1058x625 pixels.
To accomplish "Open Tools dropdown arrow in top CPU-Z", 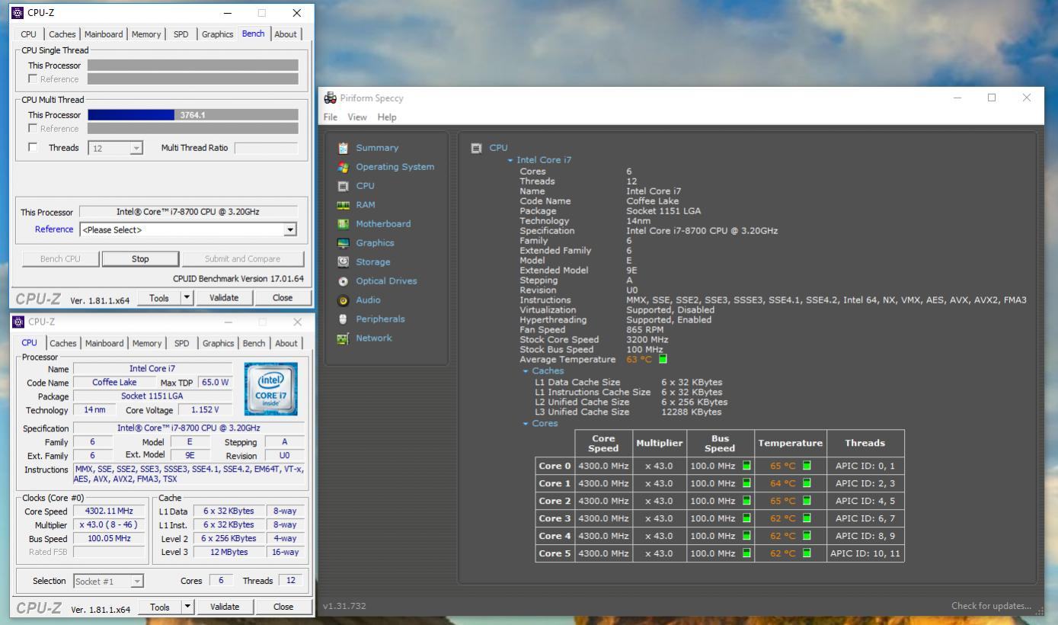I will tap(187, 298).
